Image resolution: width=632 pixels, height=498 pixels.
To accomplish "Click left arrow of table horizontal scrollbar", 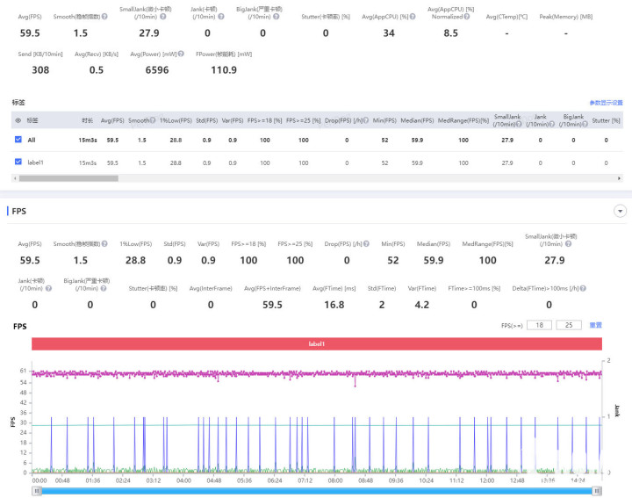I will 16,178.
